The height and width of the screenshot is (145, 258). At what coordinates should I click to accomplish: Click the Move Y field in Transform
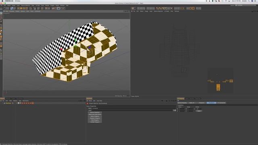point(182,111)
